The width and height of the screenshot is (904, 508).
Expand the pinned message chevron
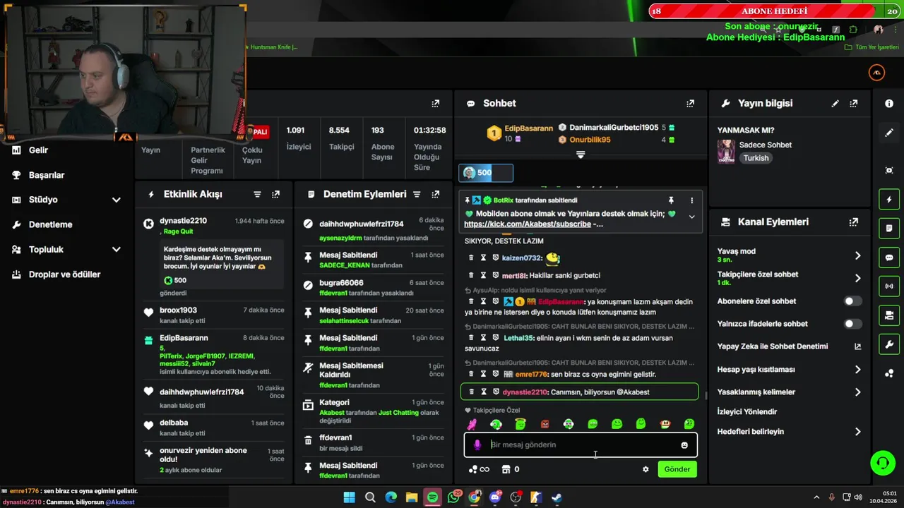tap(691, 217)
